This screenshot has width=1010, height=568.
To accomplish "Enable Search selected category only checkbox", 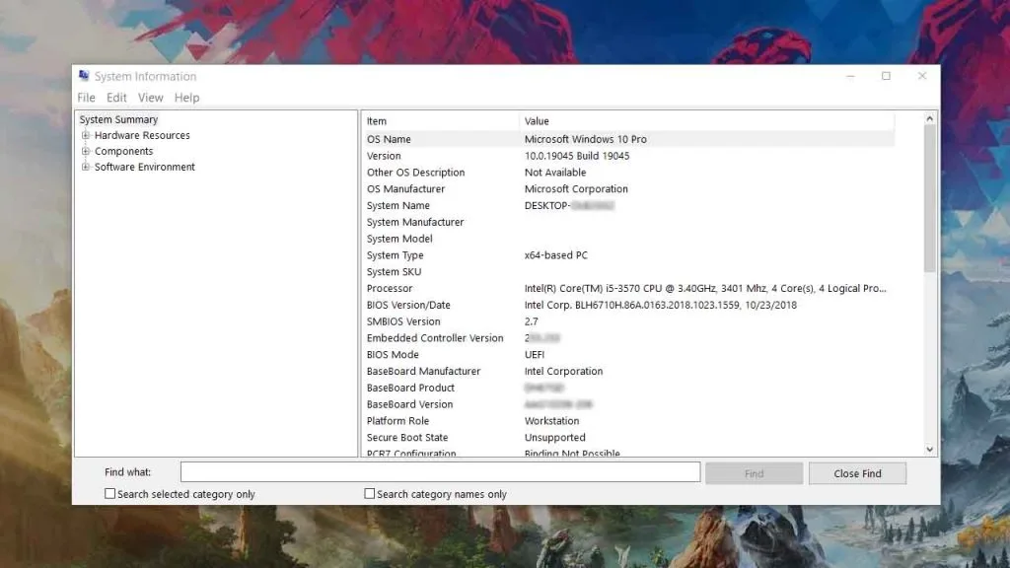I will point(110,494).
